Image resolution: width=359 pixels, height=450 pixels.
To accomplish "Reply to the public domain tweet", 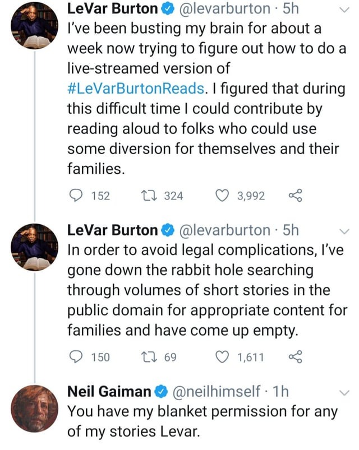I will pyautogui.click(x=75, y=357).
